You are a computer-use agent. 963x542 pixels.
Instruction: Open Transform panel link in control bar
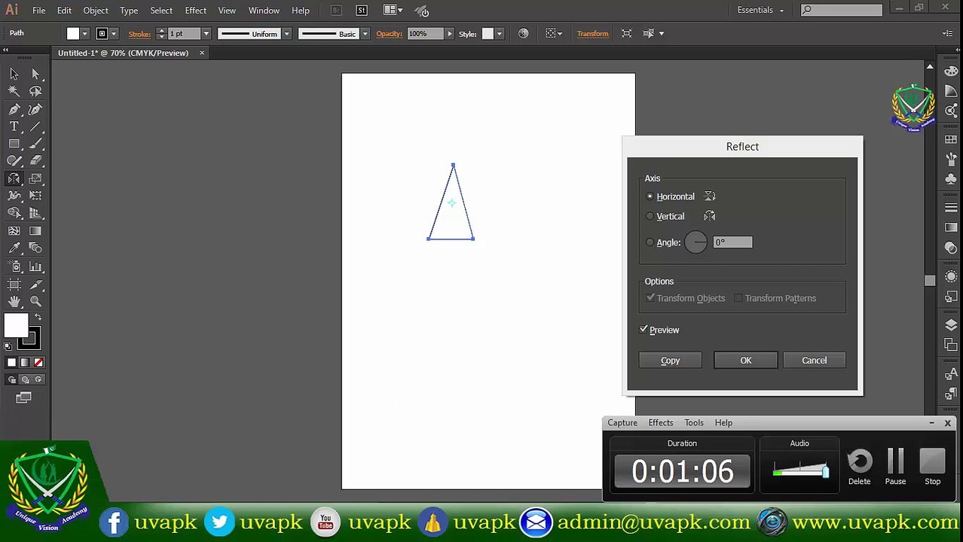tap(592, 34)
